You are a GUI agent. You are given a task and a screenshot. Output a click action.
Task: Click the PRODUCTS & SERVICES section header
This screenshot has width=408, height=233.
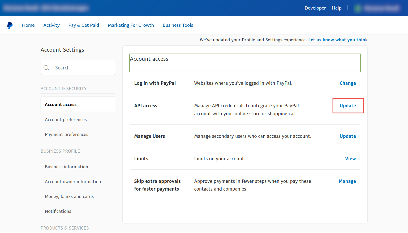pos(65,228)
